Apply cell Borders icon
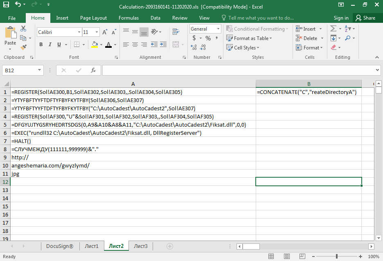Screen dimensions: 383x261 [x=77, y=45]
